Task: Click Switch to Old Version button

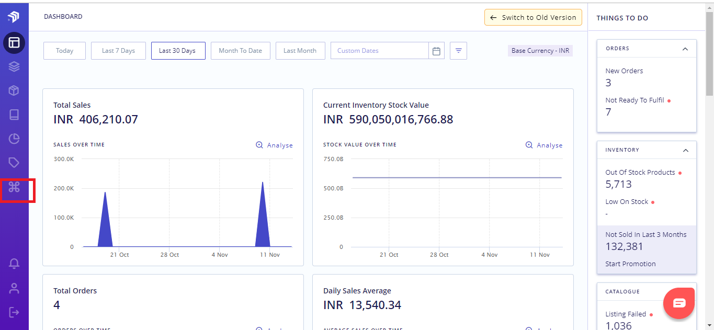Action: point(533,17)
